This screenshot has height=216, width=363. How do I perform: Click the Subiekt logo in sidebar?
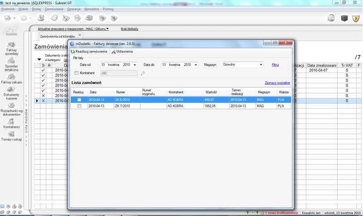(11, 32)
